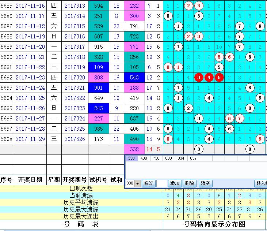Click the 转入 button at panel right
This screenshot has height=231, width=267.
pos(261,183)
